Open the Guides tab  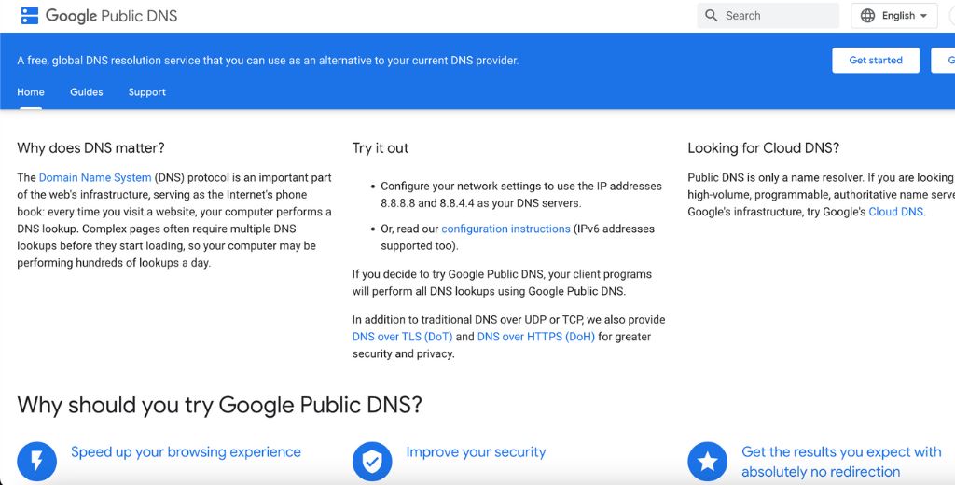click(87, 92)
